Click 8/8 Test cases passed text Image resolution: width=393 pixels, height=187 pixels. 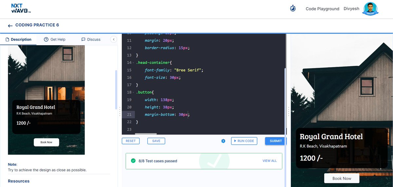[158, 161]
